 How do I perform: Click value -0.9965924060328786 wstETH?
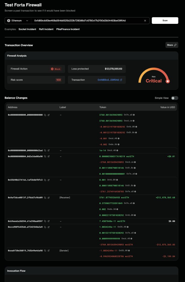click(x=116, y=256)
